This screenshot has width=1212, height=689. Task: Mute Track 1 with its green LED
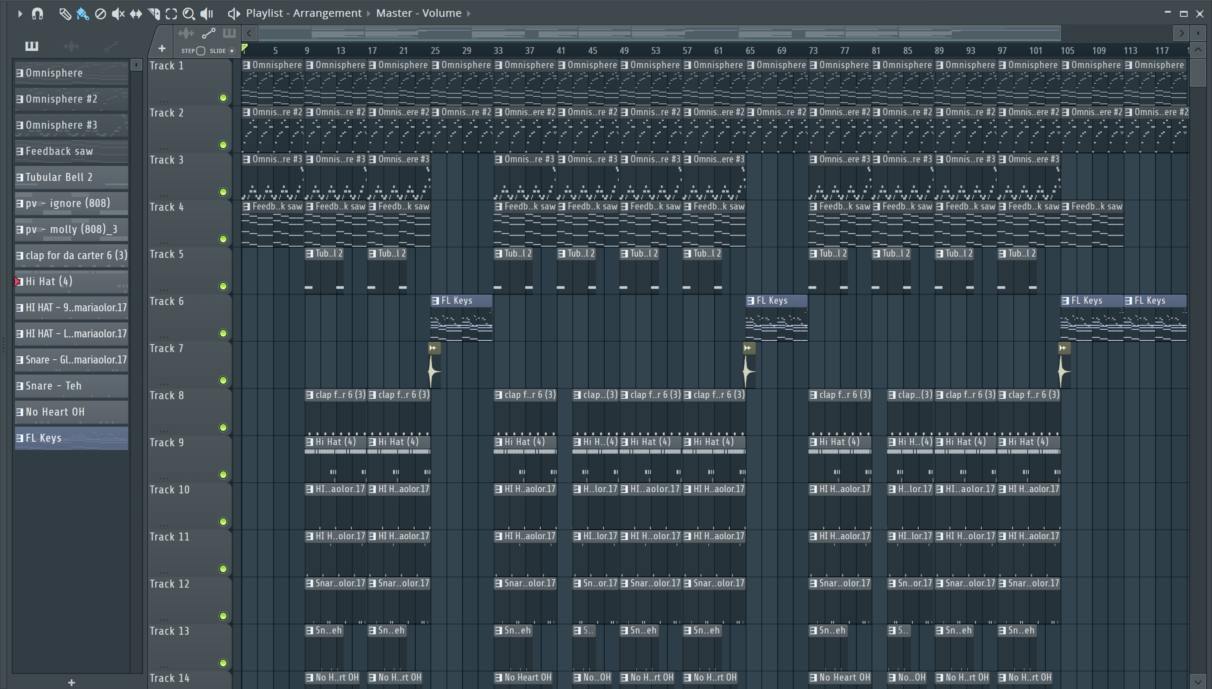(223, 98)
